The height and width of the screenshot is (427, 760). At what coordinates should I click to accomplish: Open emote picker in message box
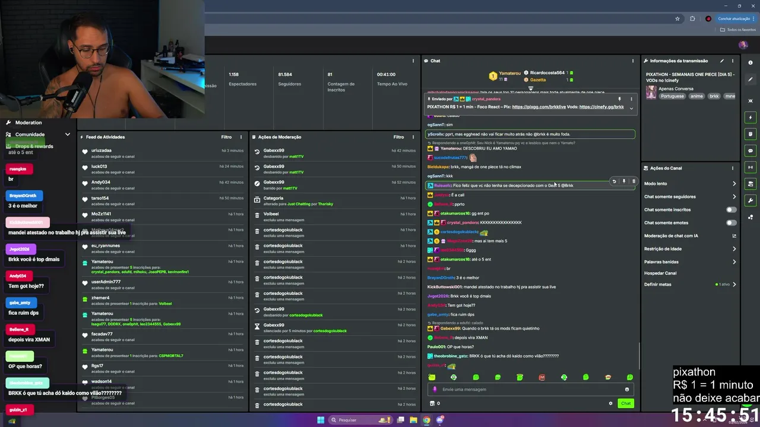[627, 390]
